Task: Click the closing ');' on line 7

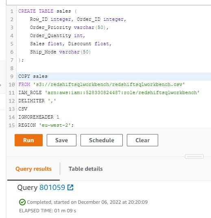Action: 21,60
